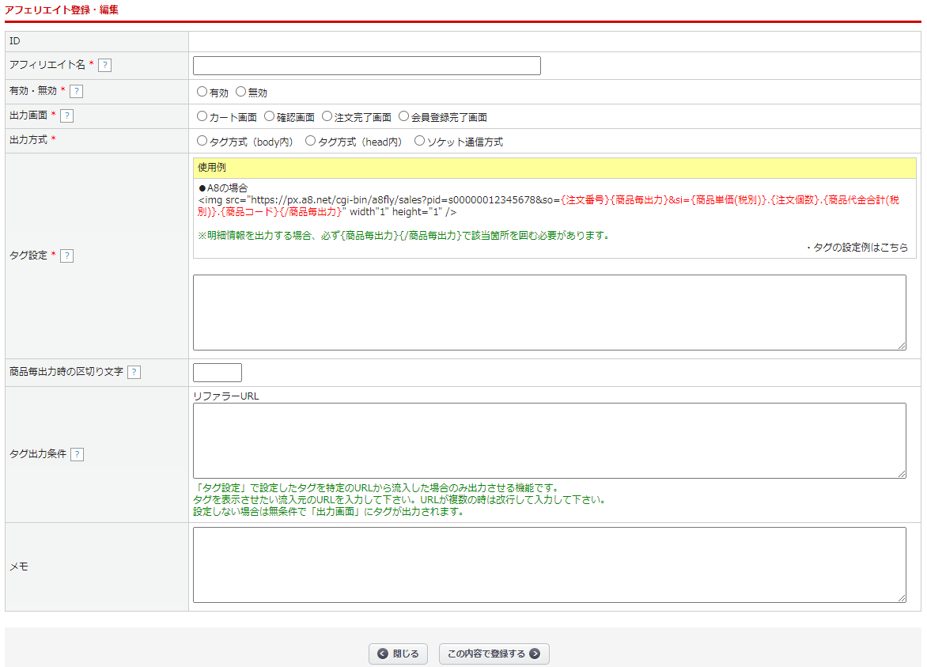Click help icon next to アフィリエイト名
The image size is (927, 667).
point(104,65)
